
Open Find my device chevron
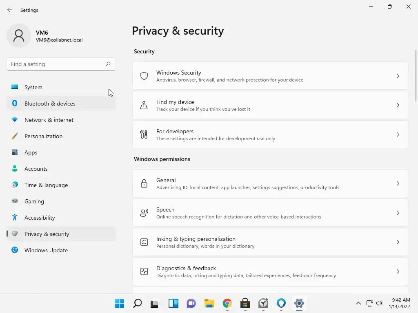pos(398,105)
